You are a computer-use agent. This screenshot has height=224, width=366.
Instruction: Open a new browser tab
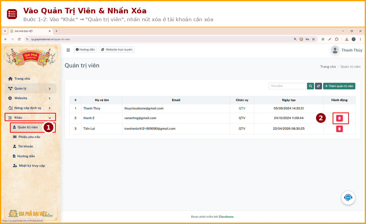tap(56, 31)
